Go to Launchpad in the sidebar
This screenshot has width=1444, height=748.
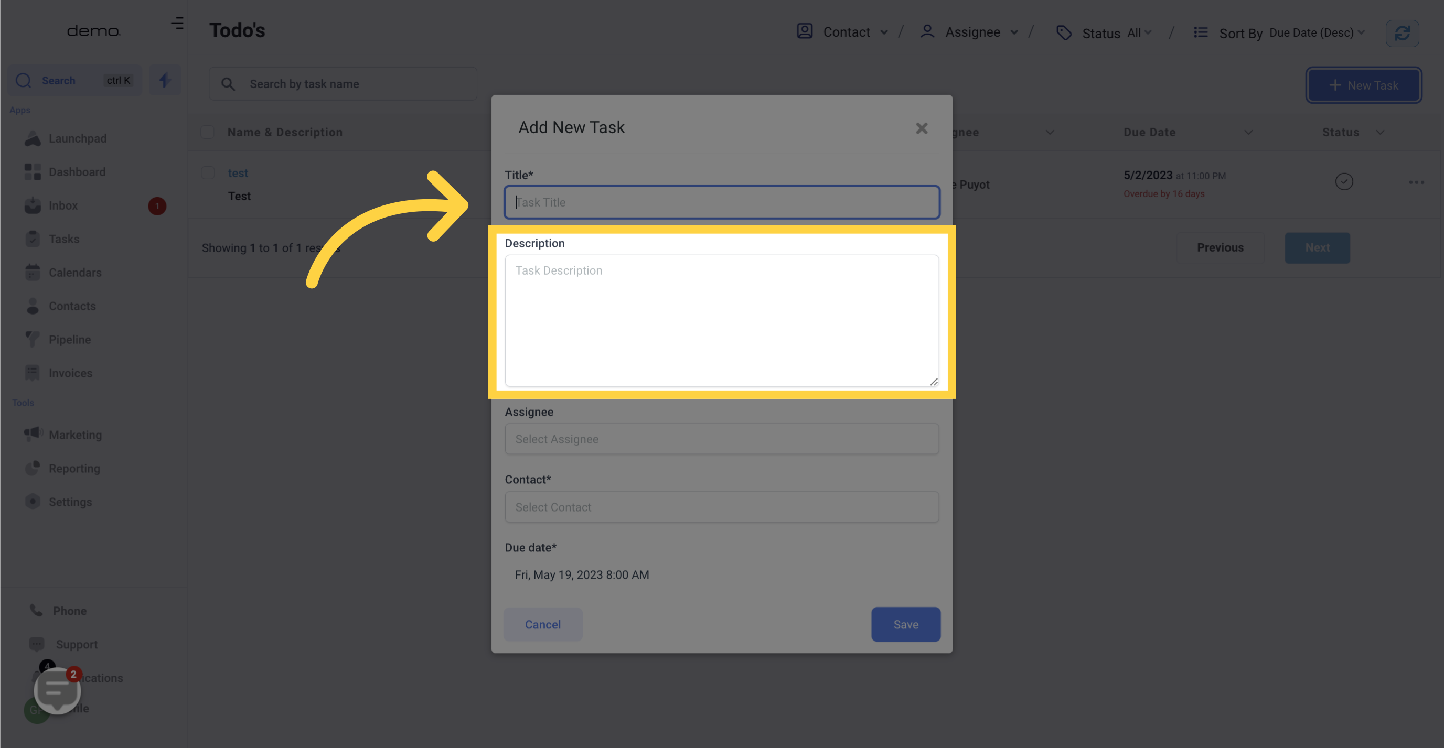77,138
